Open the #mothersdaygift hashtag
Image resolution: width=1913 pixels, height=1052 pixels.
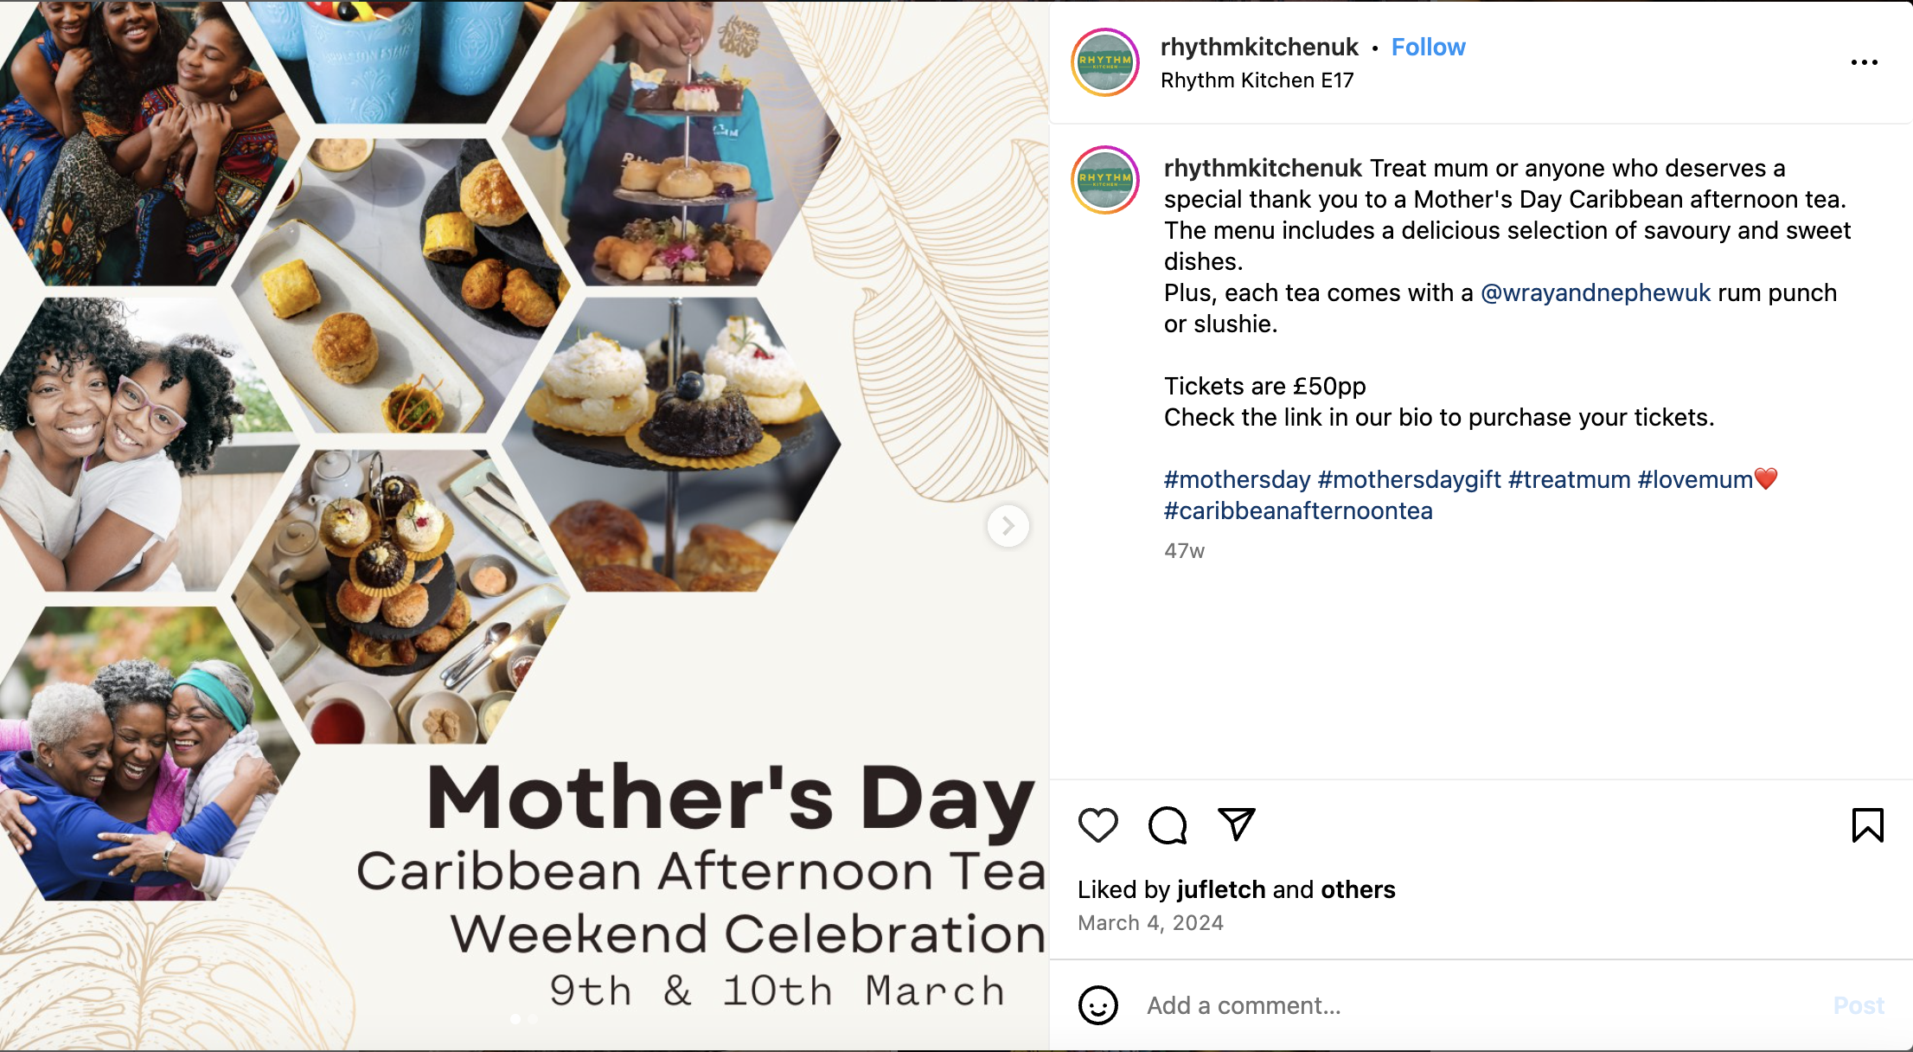1409,479
